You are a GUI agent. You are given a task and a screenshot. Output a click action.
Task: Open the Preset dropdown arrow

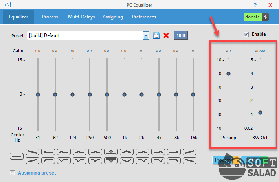[146, 36]
